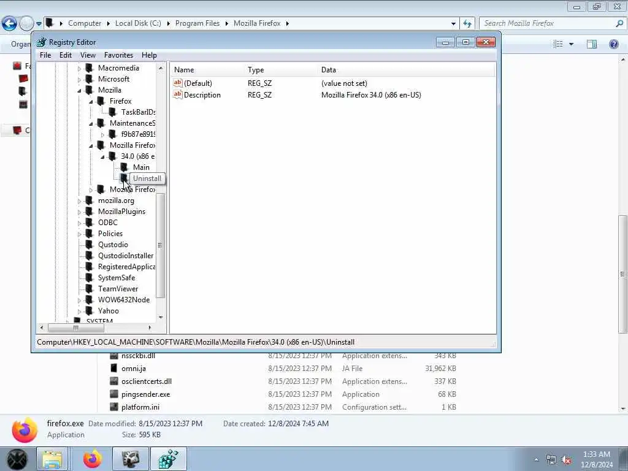
Task: Click the muted volume tray icon
Action: tap(566, 459)
